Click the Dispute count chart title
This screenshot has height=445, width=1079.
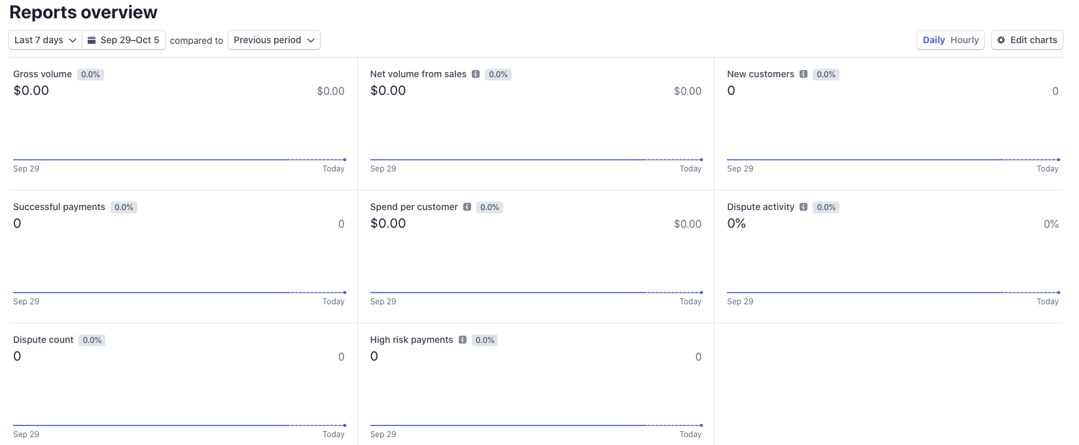(43, 340)
